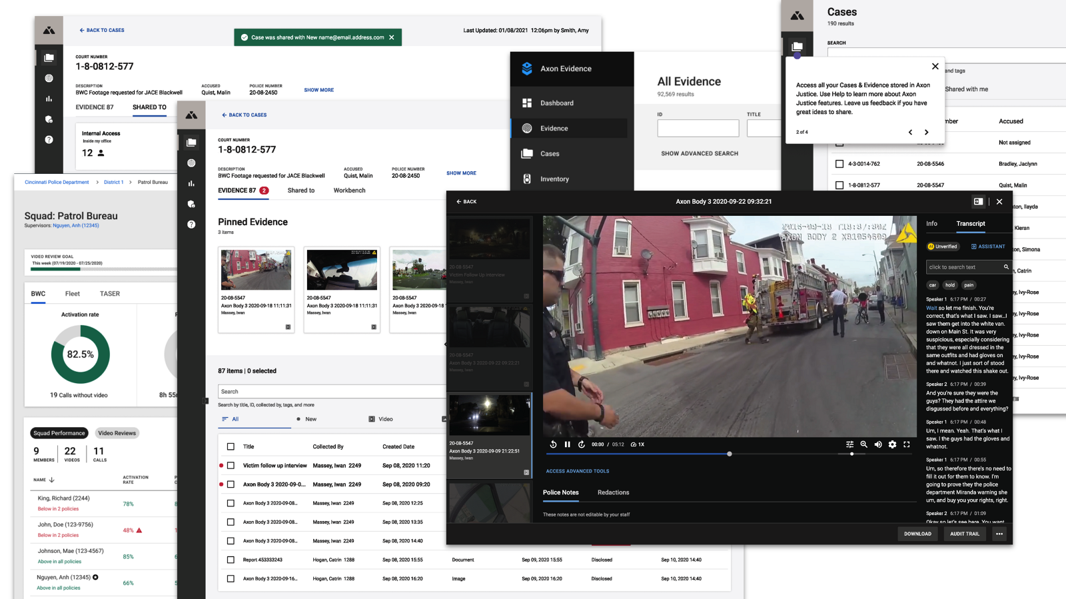This screenshot has height=599, width=1066.
Task: Expand SHOW ADVANCED SEARCH in All Evidence
Action: point(700,153)
